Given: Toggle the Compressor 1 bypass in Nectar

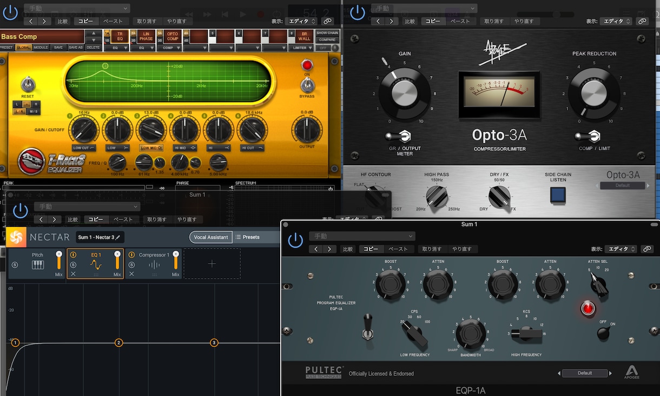Looking at the screenshot, I should (131, 255).
